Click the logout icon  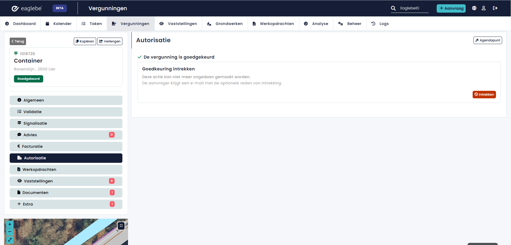coord(495,8)
